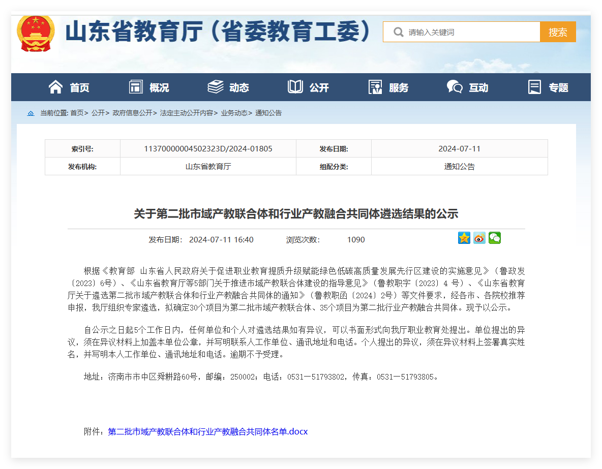Share the notice to QQ Zone star icon
Screen dimensions: 602x469
464,238
